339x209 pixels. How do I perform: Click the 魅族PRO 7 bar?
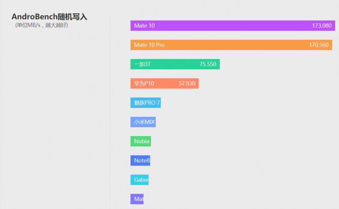[146, 103]
